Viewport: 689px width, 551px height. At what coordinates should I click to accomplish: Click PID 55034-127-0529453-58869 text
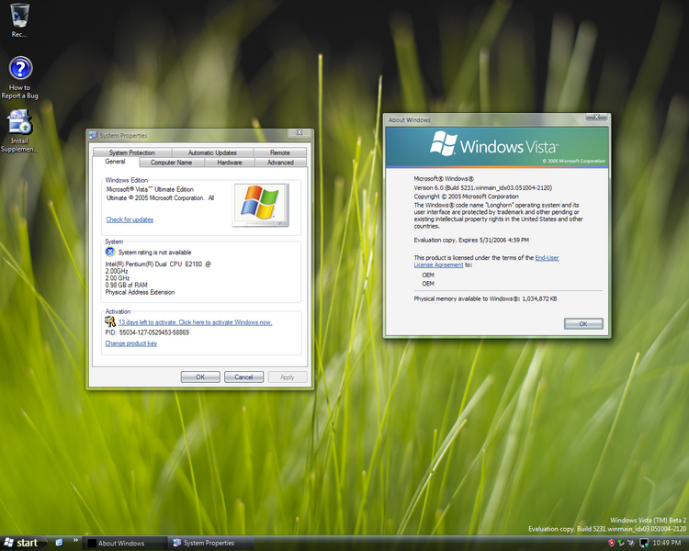point(147,332)
